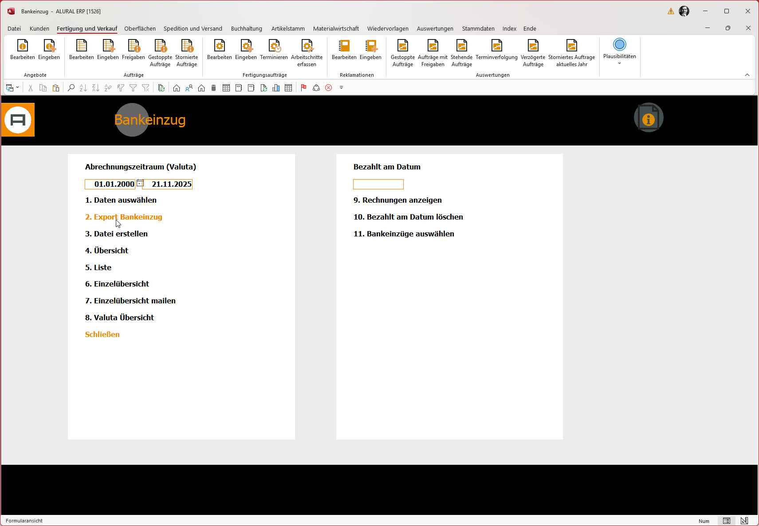
Task: Click the info document icon in header
Action: 648,118
